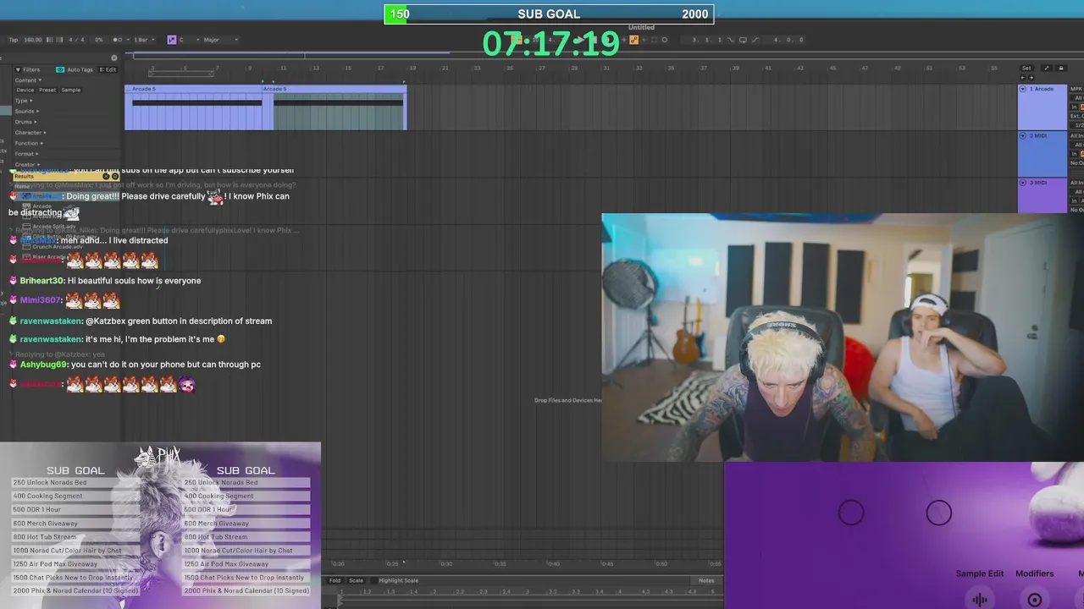Click the 0% groove amount field
This screenshot has height=609, width=1084.
pyautogui.click(x=99, y=40)
